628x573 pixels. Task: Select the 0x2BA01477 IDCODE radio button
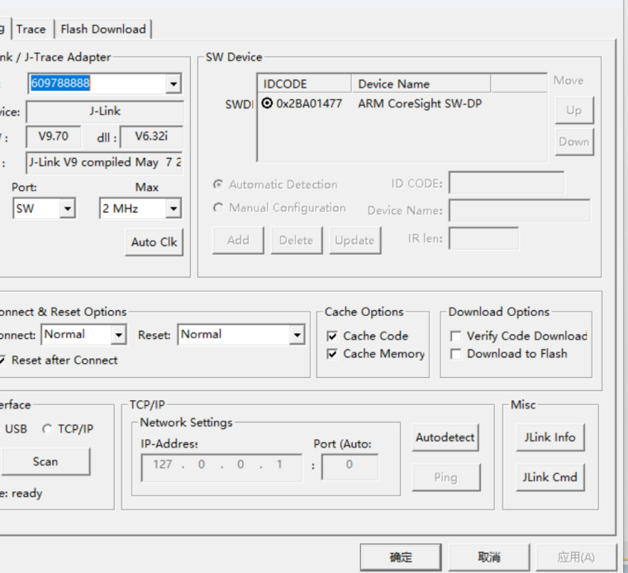click(x=267, y=104)
